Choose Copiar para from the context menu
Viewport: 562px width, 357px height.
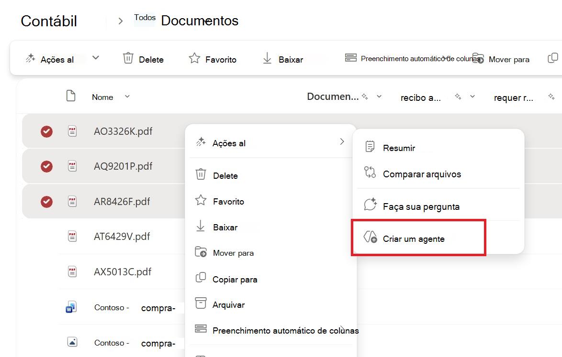pos(270,279)
